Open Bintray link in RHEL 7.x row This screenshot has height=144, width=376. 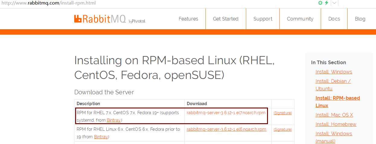113,120
